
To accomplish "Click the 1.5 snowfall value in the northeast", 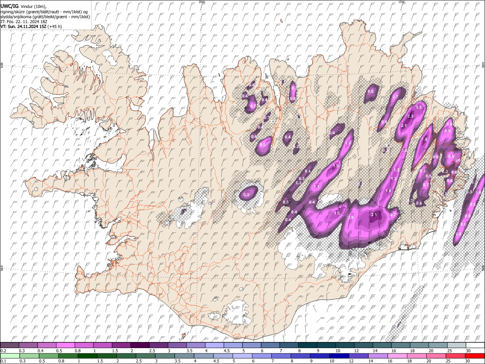I will [x=419, y=108].
